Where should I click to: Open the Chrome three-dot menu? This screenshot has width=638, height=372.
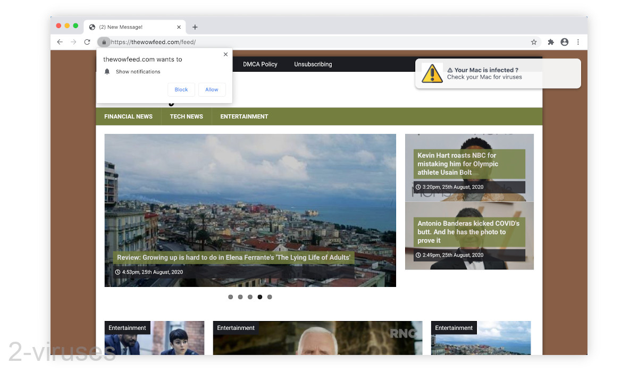pos(578,41)
